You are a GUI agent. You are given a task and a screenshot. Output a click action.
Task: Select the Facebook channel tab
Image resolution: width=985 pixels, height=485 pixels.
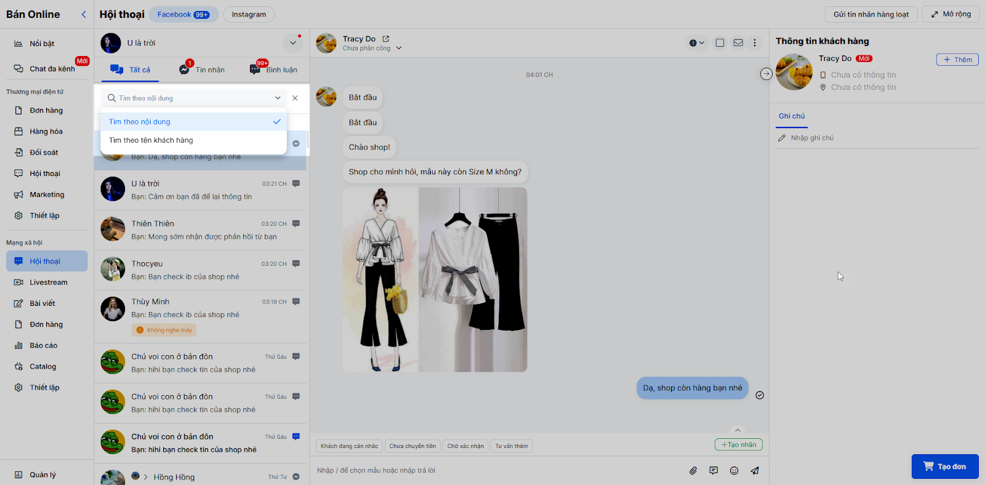point(183,14)
